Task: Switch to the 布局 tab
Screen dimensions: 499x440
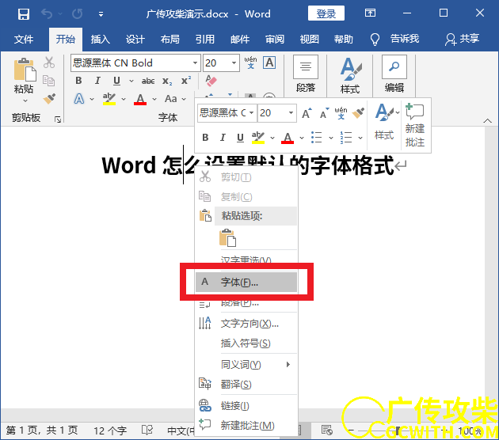Action: 170,39
